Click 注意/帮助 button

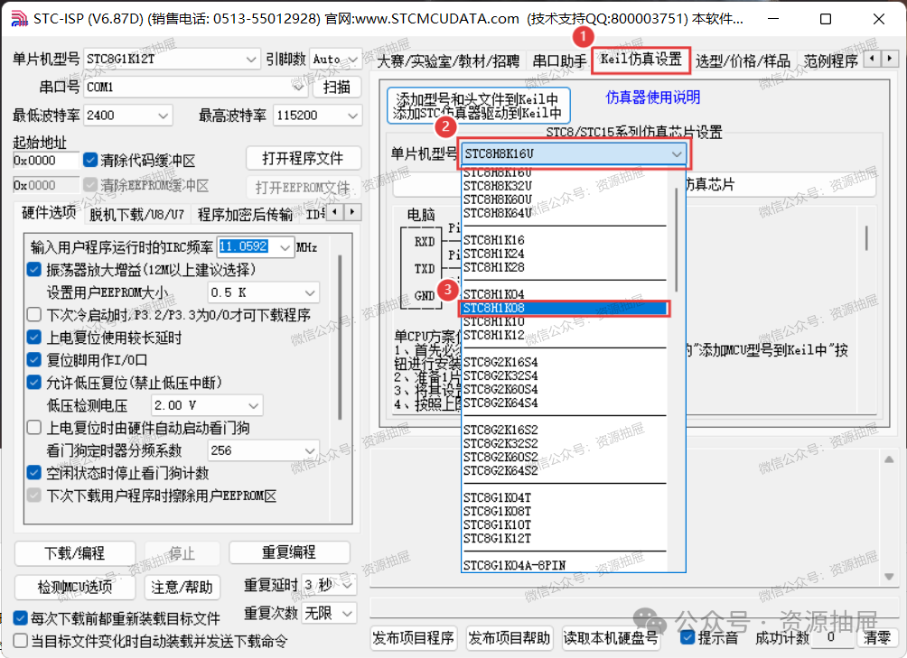[x=182, y=587]
